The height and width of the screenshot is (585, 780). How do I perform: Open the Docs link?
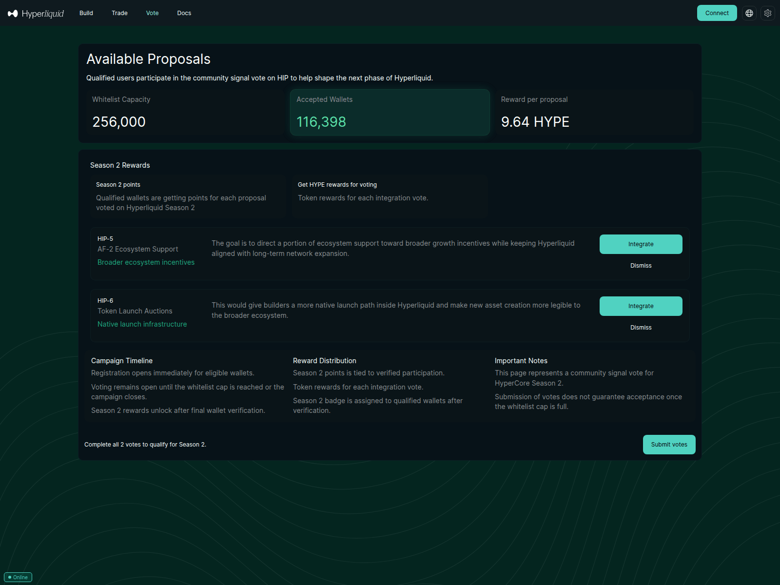(184, 13)
